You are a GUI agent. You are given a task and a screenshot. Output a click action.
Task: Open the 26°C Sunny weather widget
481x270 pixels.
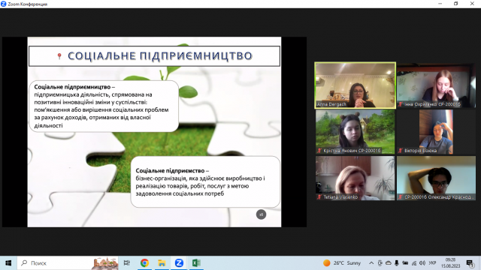click(342, 263)
